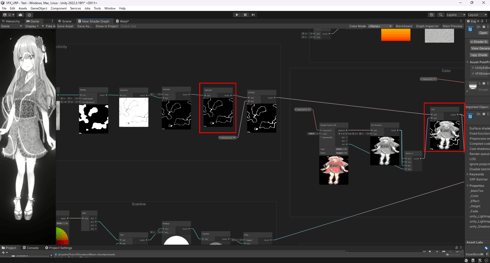The image size is (490, 263).
Task: Click the Saturate node preview
Action: click(218, 112)
